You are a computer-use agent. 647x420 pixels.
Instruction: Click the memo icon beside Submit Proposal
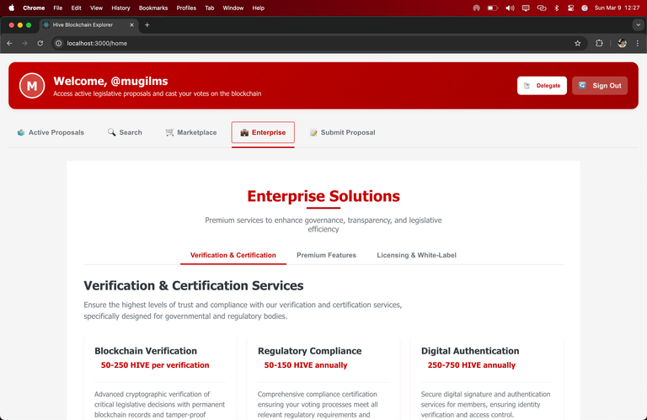[x=313, y=132]
